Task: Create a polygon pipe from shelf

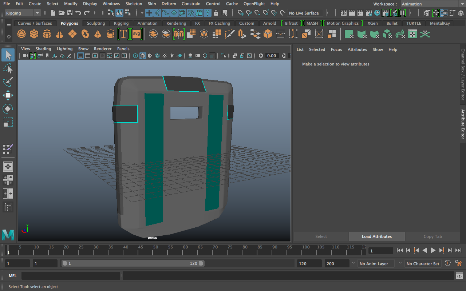Action: click(111, 34)
